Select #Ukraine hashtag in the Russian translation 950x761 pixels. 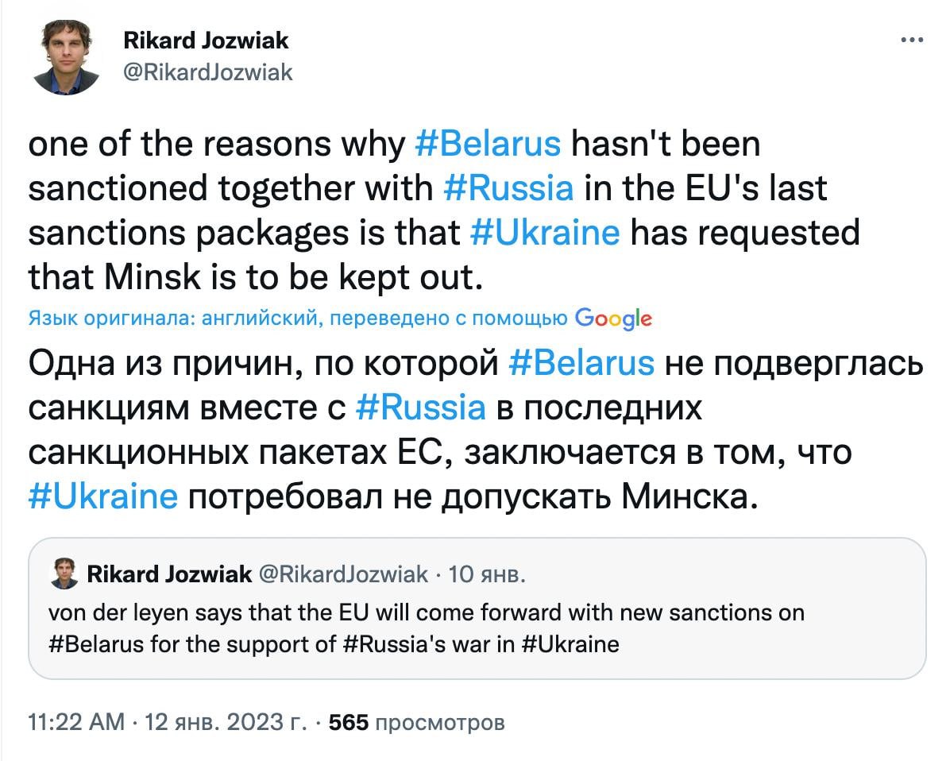pyautogui.click(x=102, y=496)
